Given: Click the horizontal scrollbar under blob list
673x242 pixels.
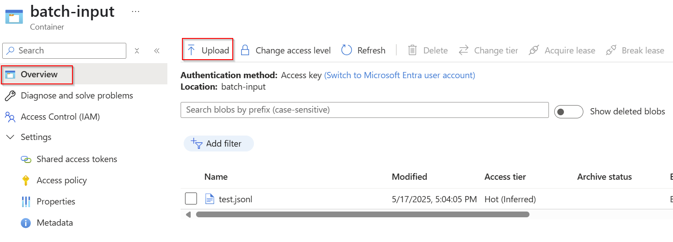Looking at the screenshot, I should 362,215.
